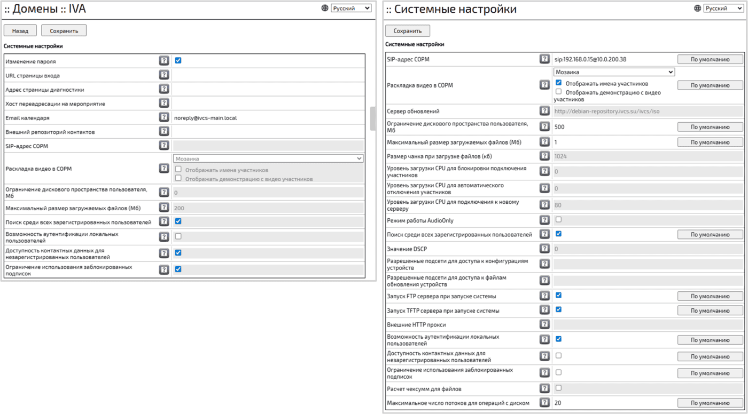Click help icon next to Внешний репозиторий контактов

(x=164, y=131)
